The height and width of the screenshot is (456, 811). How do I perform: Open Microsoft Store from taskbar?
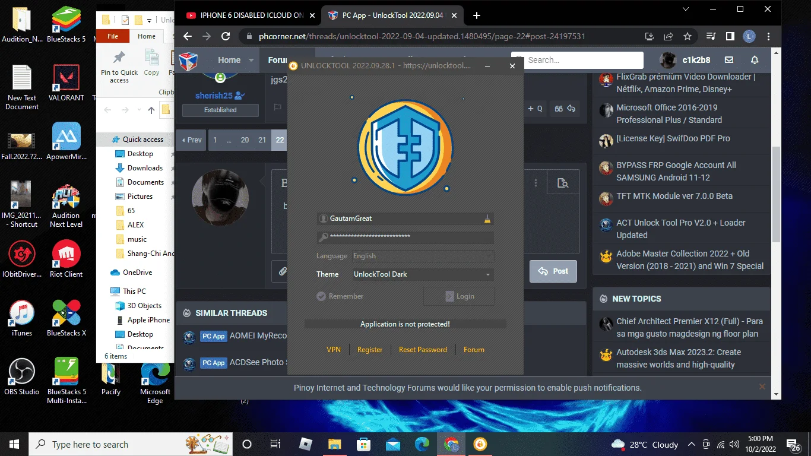point(364,444)
